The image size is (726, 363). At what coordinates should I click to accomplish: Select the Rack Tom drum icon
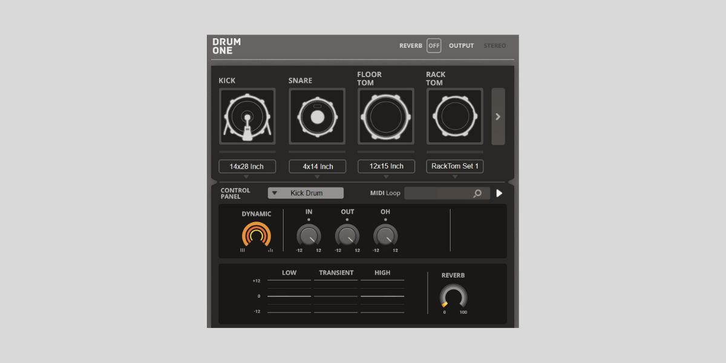(x=455, y=117)
